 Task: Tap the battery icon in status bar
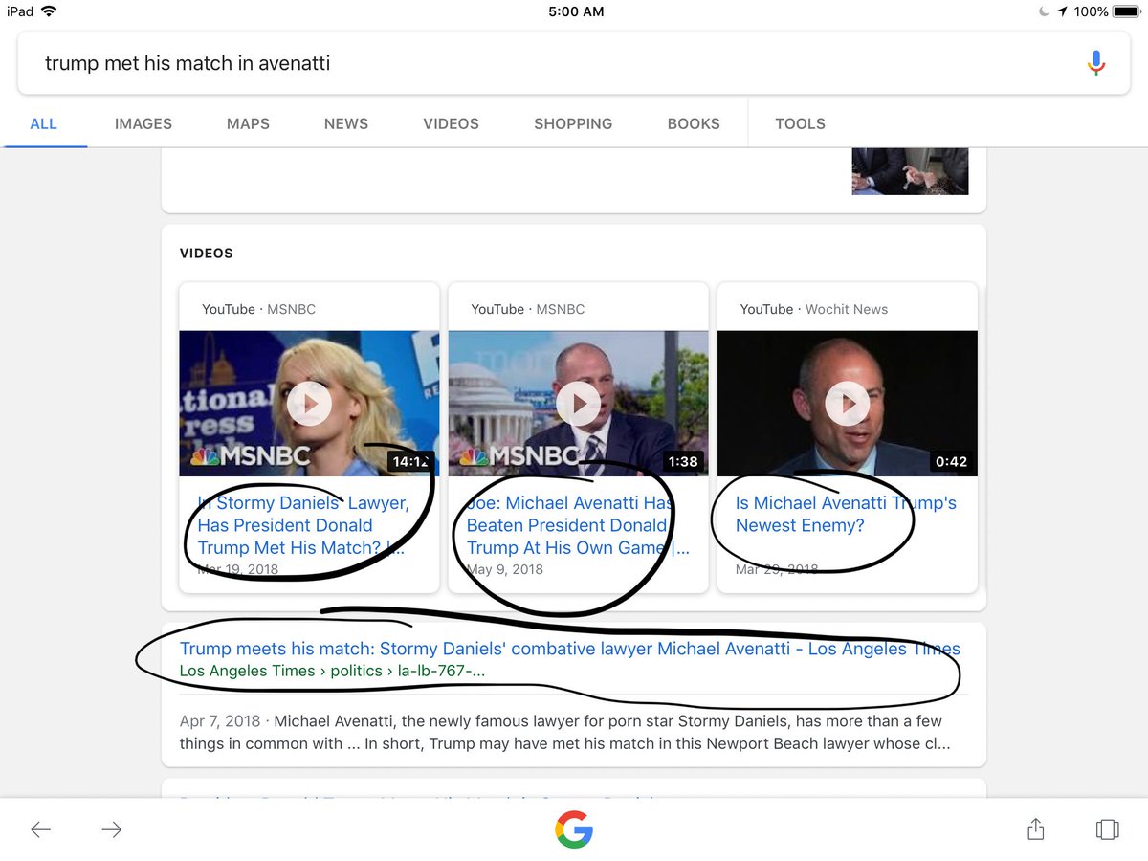(1127, 11)
